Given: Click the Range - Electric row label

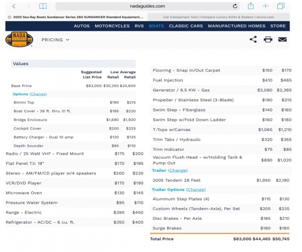Looking at the screenshot, I should (x=24, y=213).
